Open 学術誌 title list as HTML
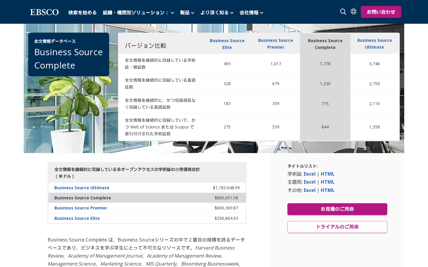 (x=328, y=174)
